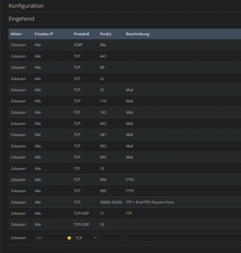
Task: Select the rule for port 443
Action: point(125,56)
